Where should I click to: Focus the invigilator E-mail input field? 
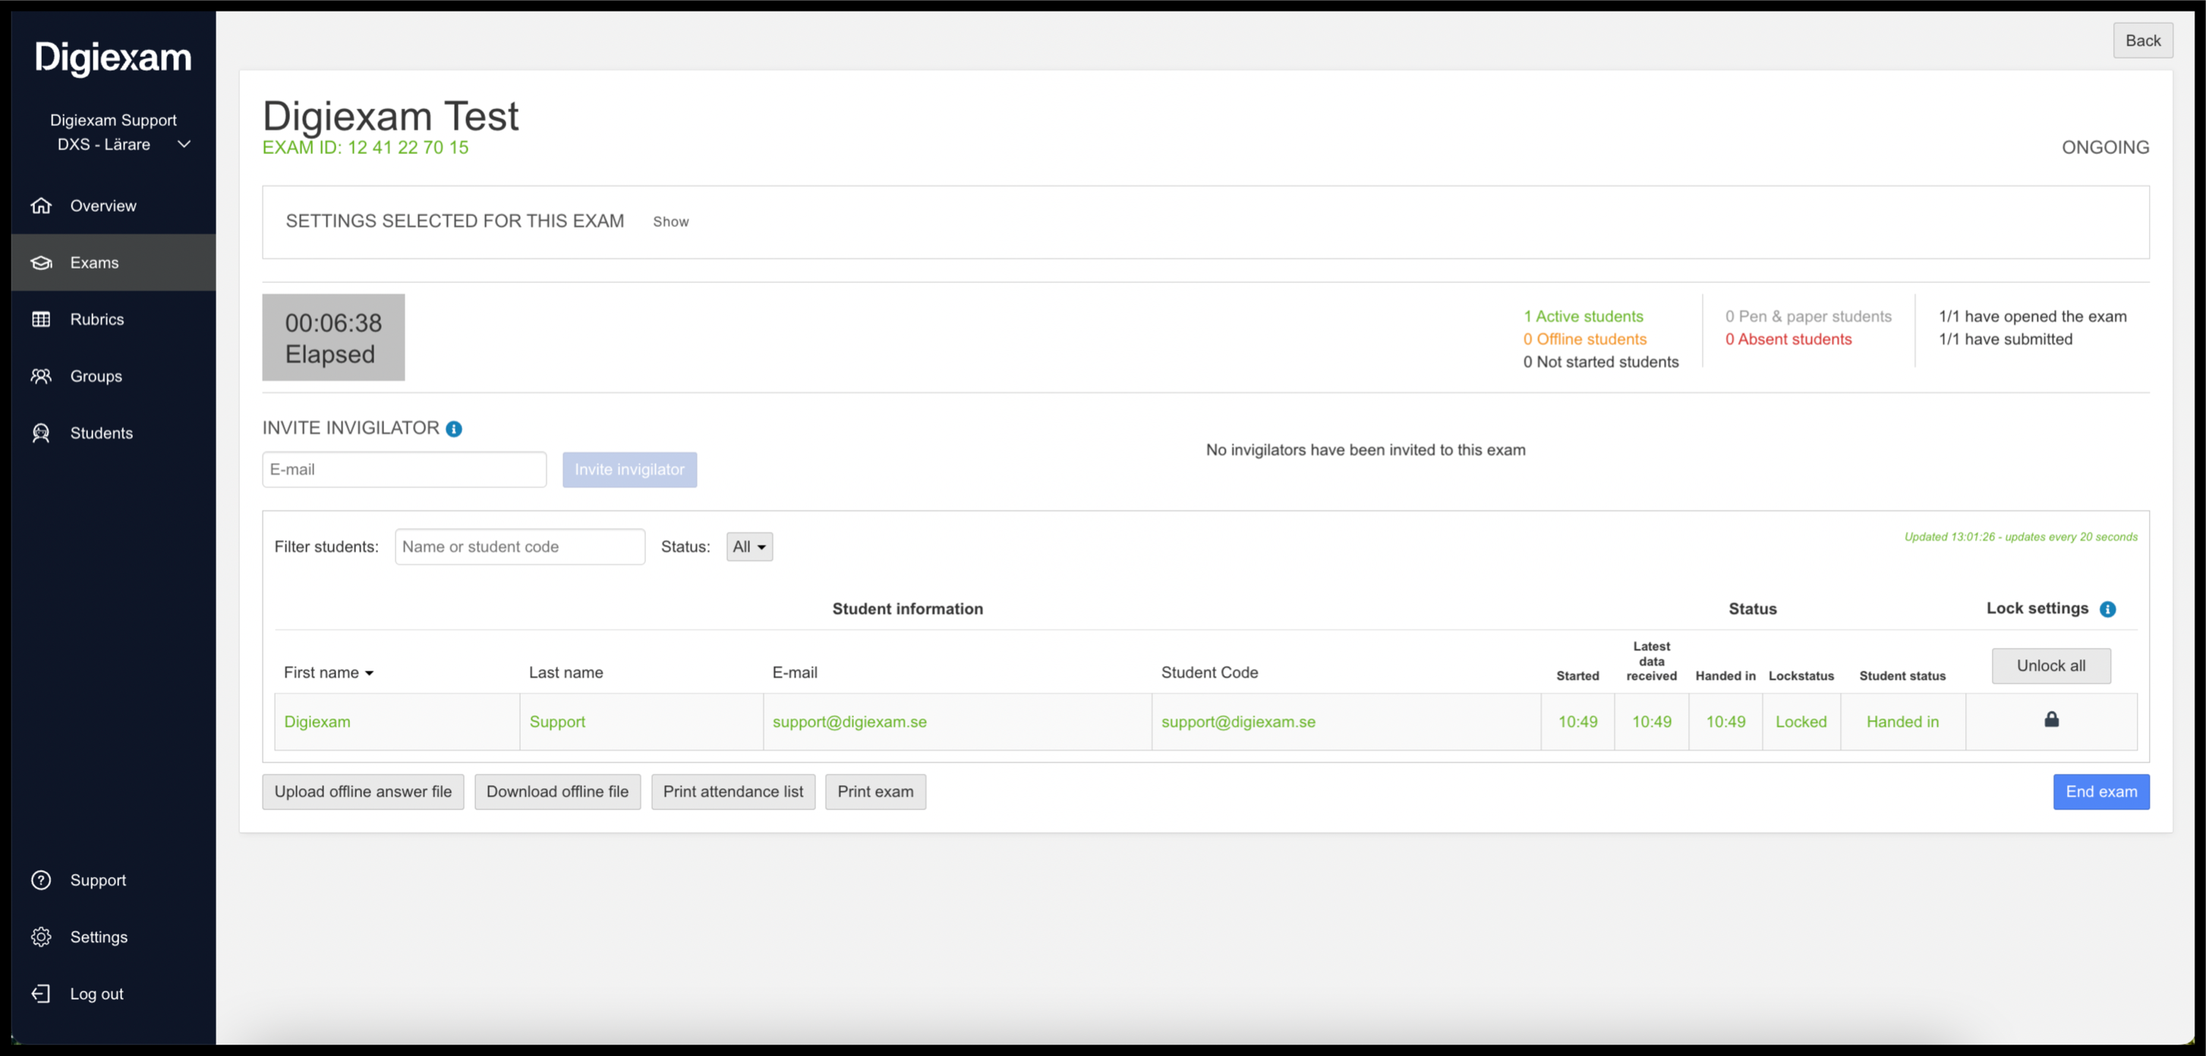[404, 470]
